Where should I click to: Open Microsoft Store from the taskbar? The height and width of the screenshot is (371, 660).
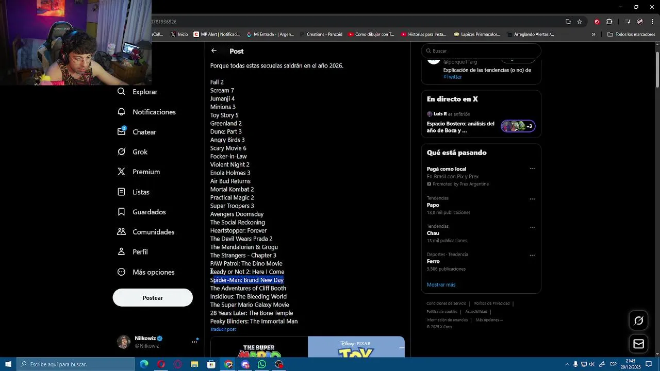click(x=211, y=364)
